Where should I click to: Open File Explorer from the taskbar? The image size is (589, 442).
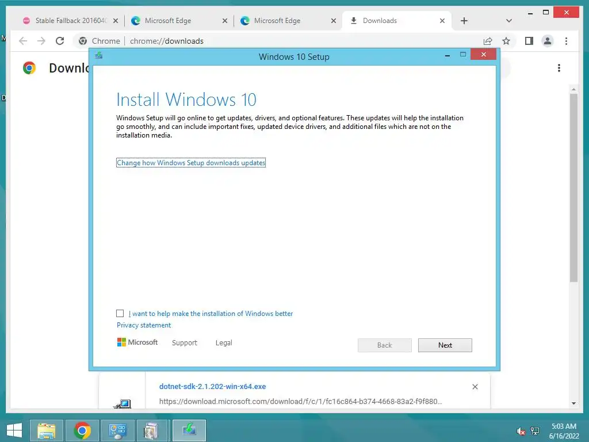[x=47, y=430]
